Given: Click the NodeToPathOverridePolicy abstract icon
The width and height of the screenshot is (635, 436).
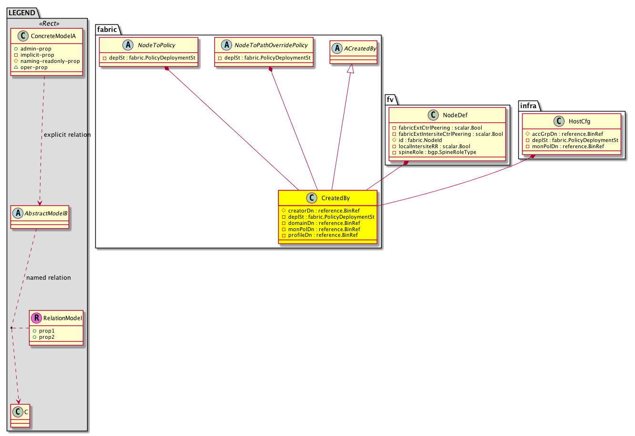Looking at the screenshot, I should coord(226,45).
